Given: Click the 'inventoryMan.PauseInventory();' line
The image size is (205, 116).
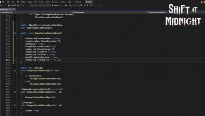Looking at the screenshot, I should [43, 41].
